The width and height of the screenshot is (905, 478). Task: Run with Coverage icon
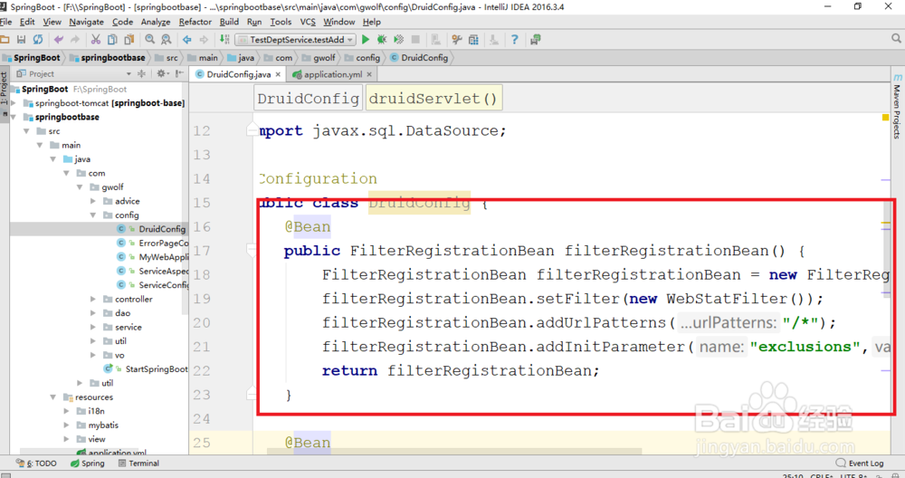tap(398, 39)
